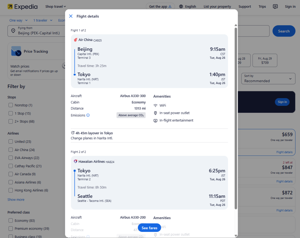Click the in-flight entertainment icon
The width and height of the screenshot is (300, 238).
156,121
